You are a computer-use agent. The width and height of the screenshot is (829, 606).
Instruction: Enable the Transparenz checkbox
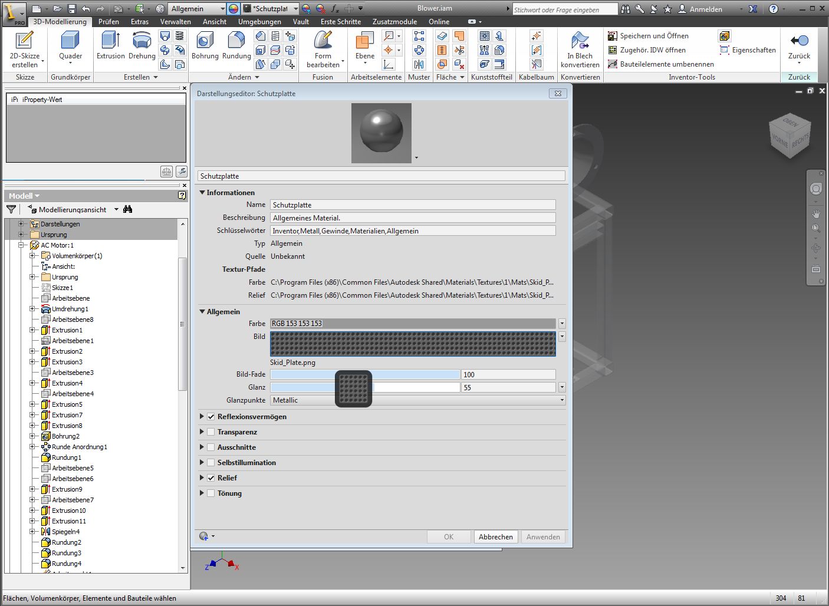click(211, 432)
